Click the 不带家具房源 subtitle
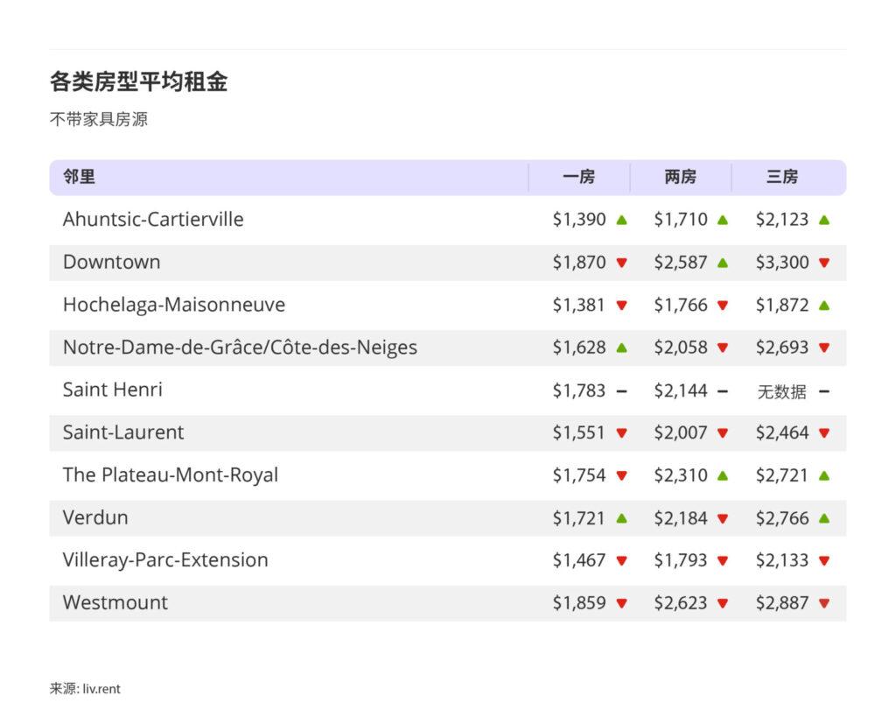896x717 pixels. [x=99, y=119]
